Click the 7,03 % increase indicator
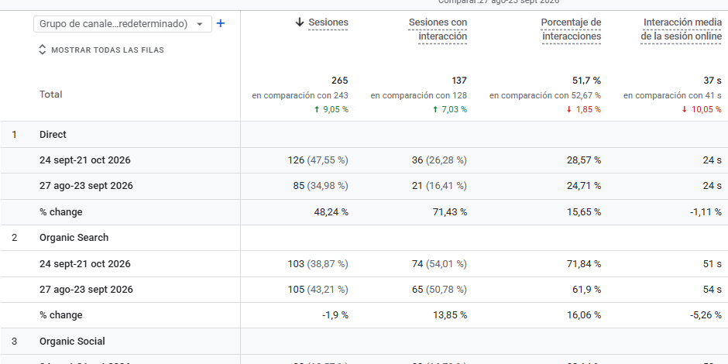 tap(449, 109)
